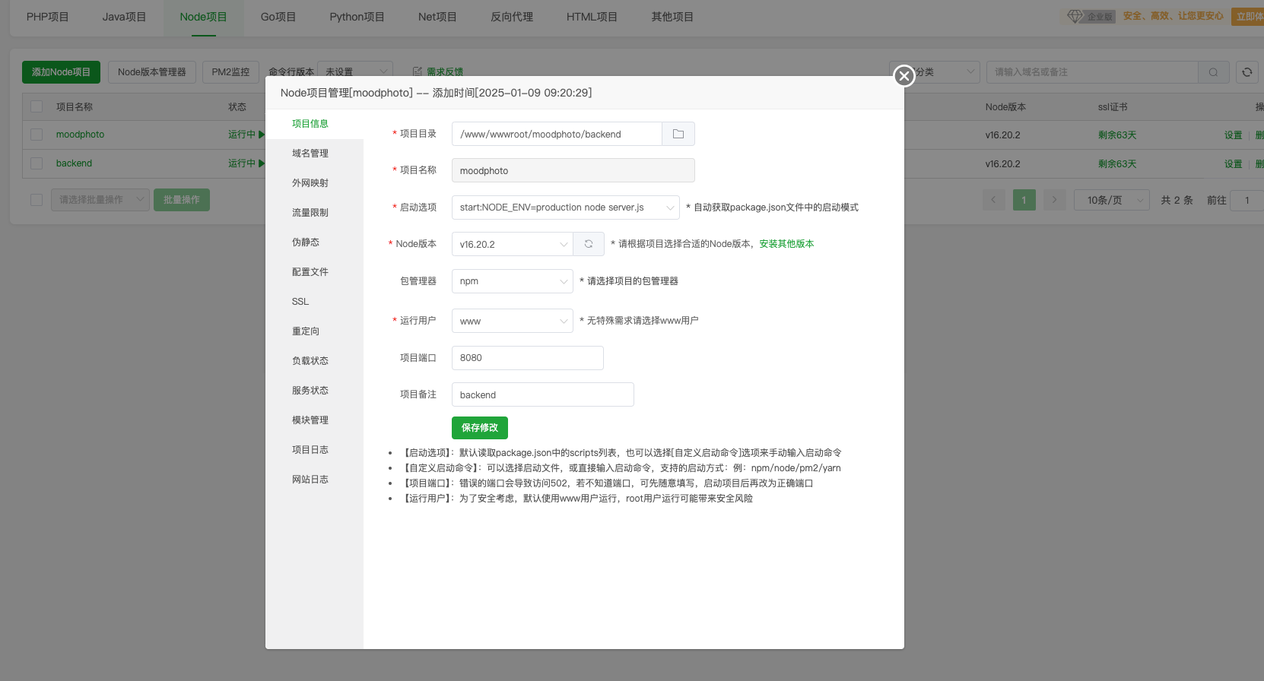Go to the next page arrow
This screenshot has height=681, width=1264.
coord(1054,200)
